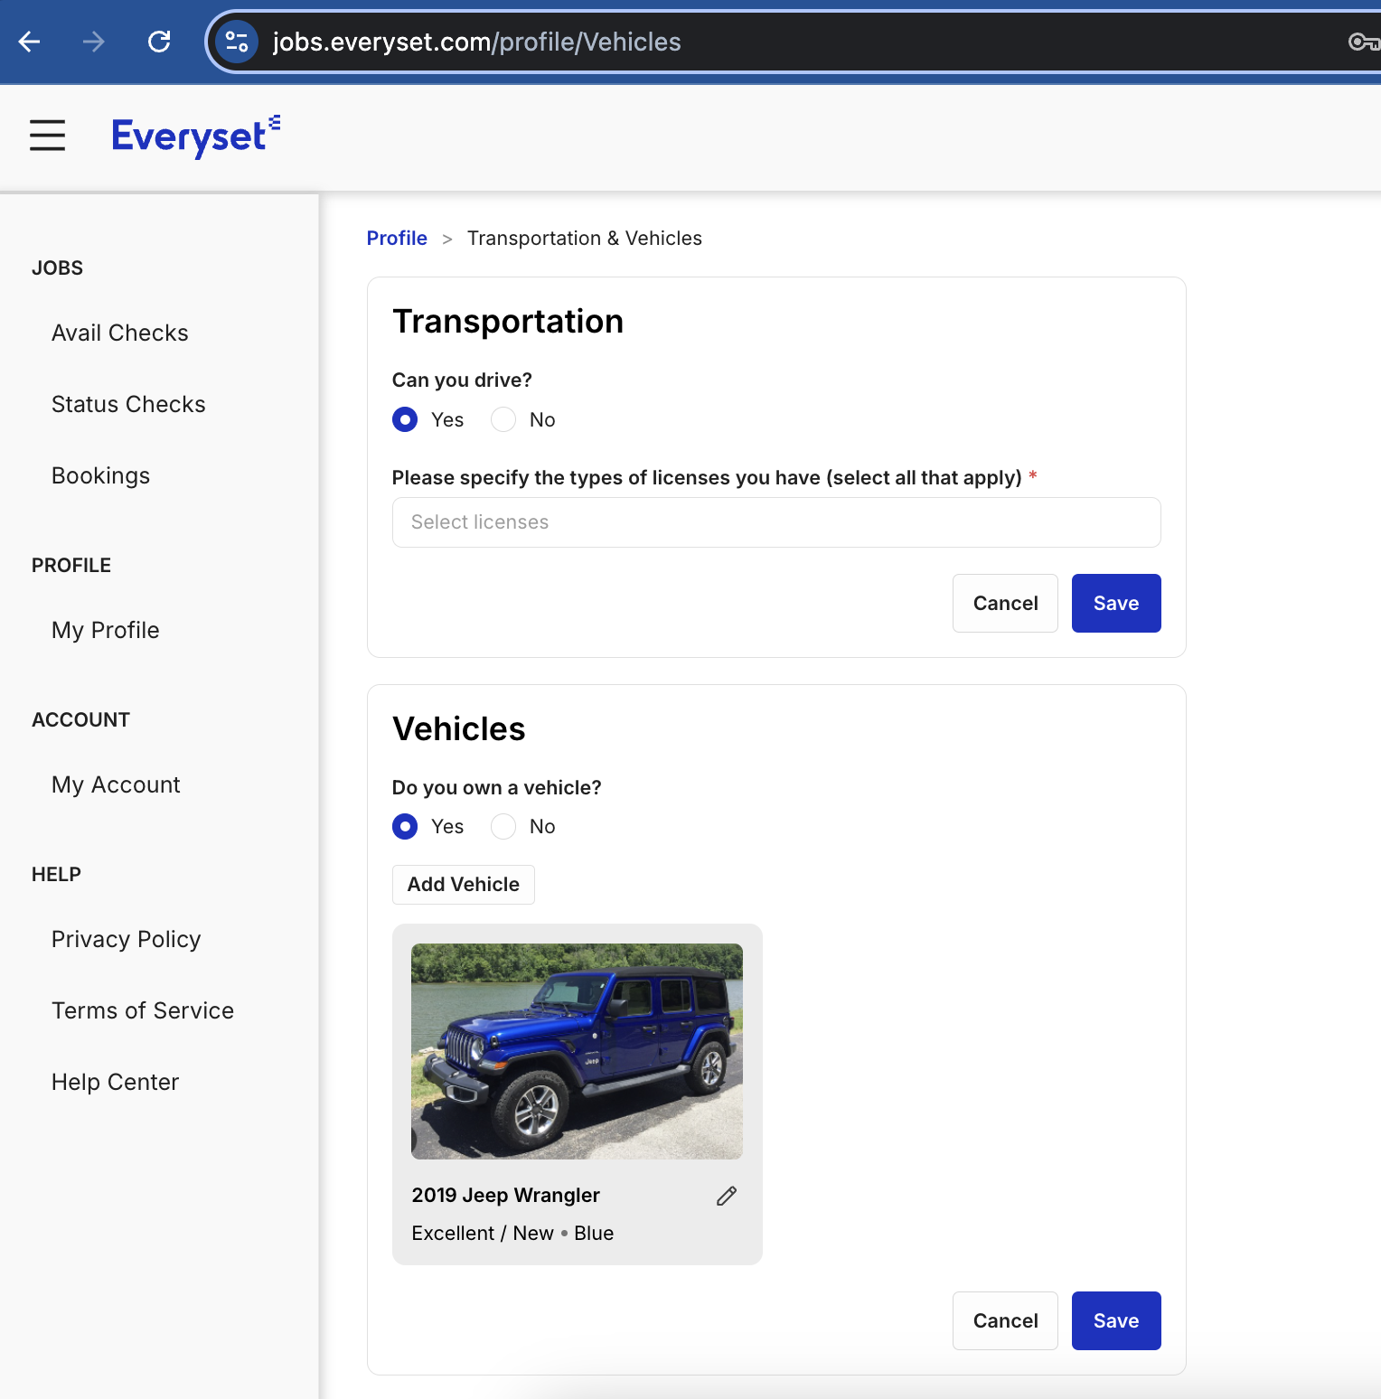
Task: Go back with the browser back arrow
Action: 30,42
